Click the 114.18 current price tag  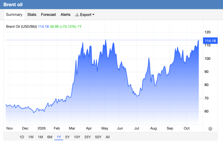pos(210,41)
